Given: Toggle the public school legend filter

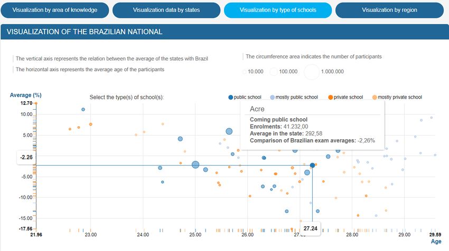Looking at the screenshot, I should point(245,97).
